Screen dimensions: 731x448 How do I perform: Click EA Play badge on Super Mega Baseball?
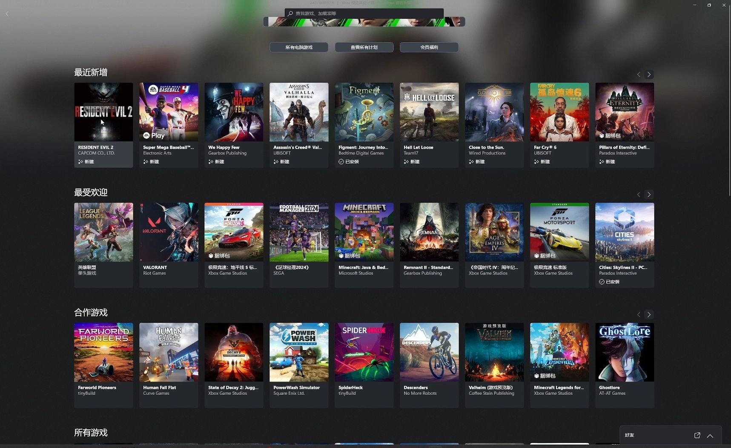154,135
